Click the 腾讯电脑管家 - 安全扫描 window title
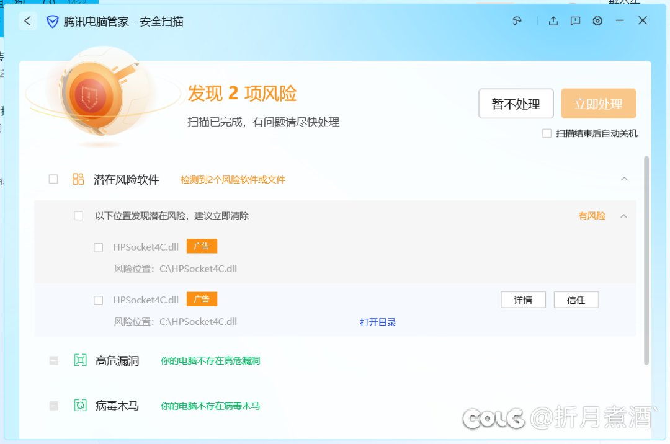 pyautogui.click(x=123, y=22)
